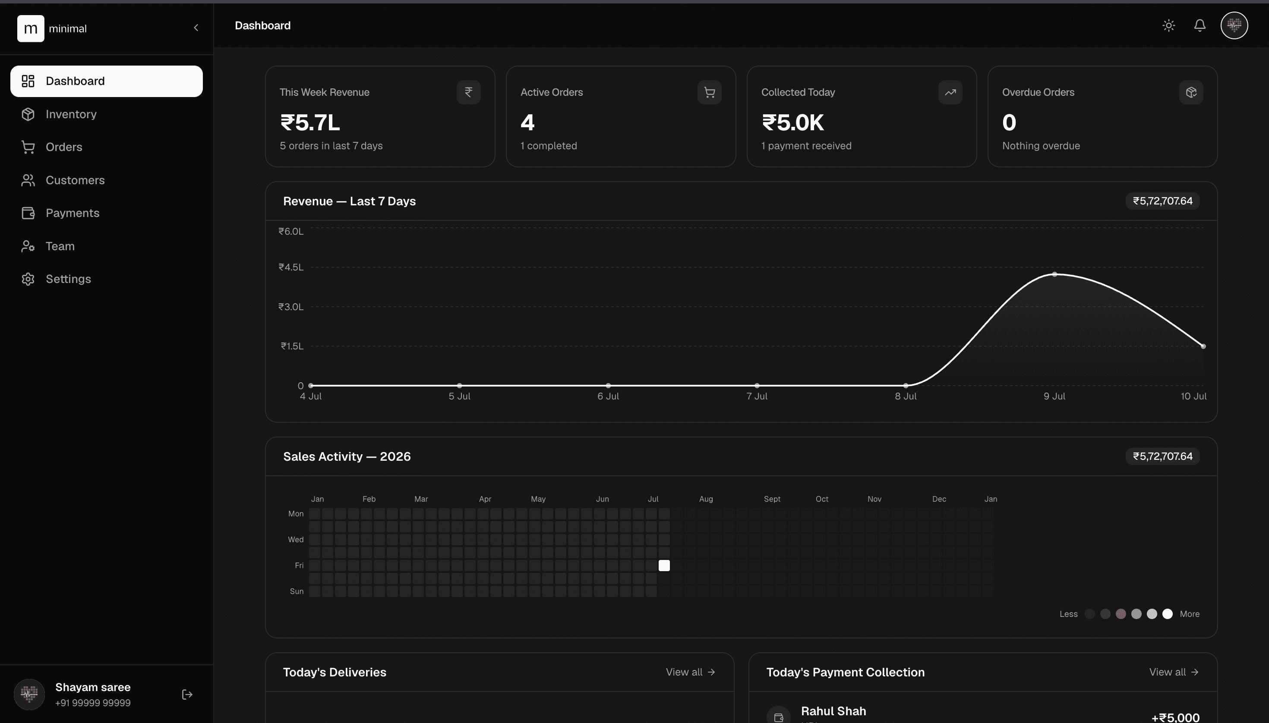Click the 8 Jul data point
The image size is (1269, 723).
point(906,385)
